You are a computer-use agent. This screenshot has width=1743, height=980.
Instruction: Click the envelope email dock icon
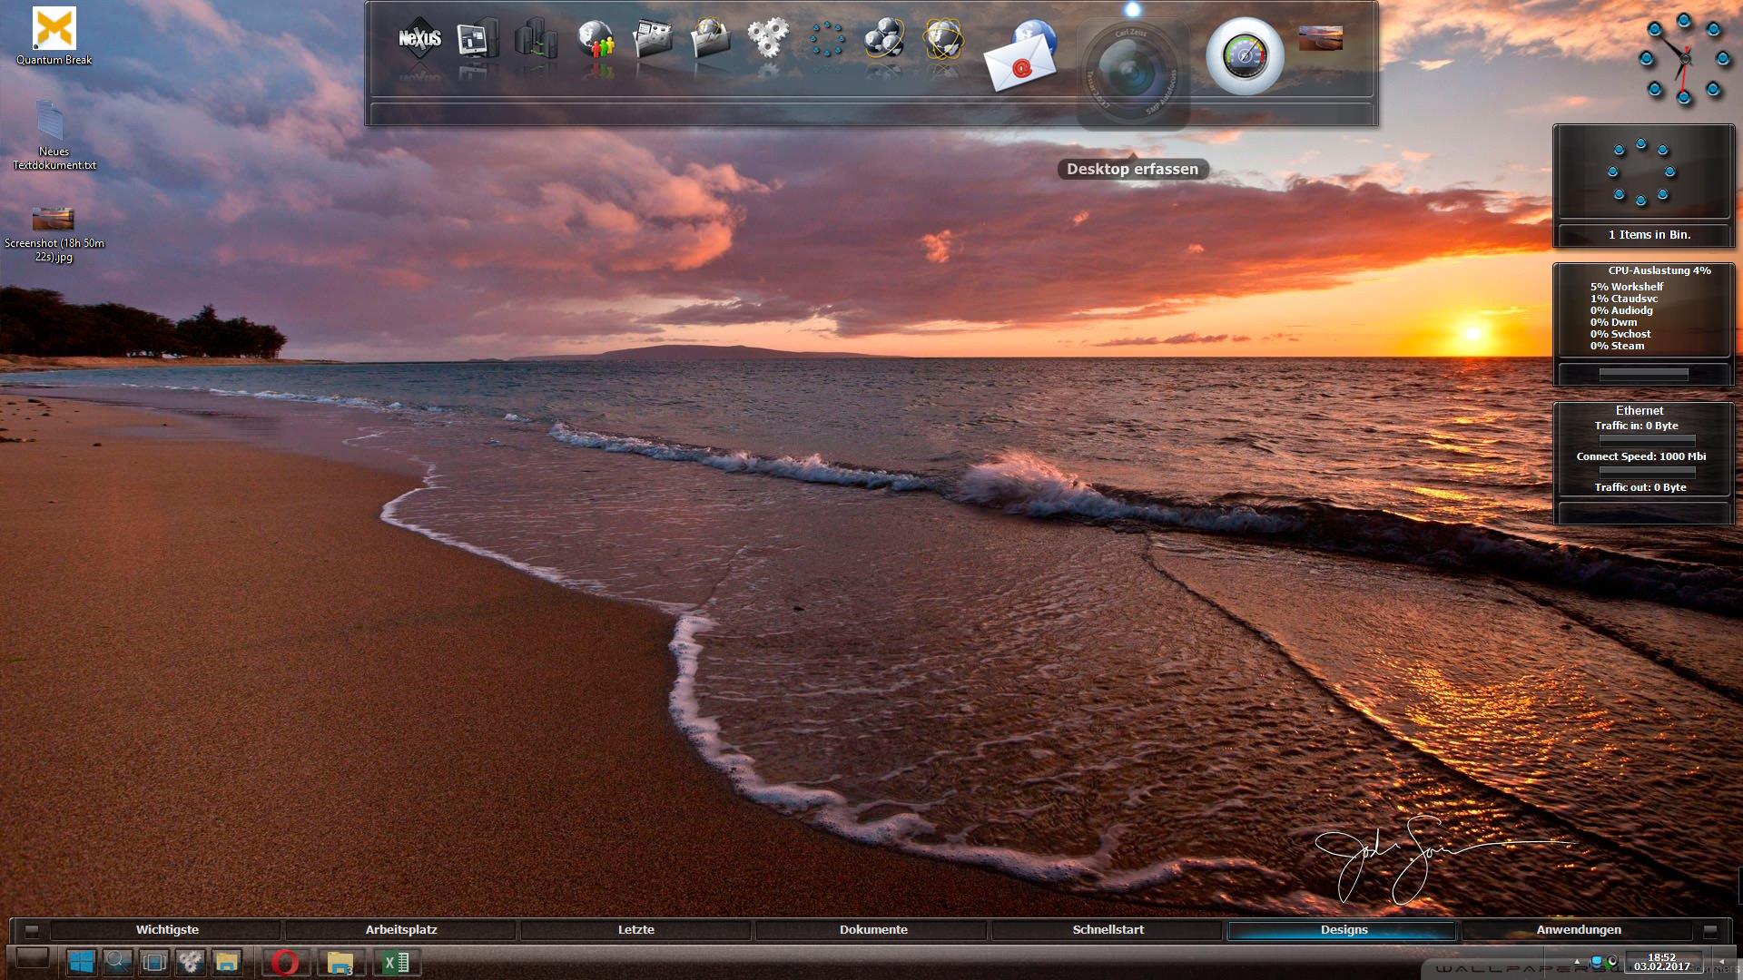pos(1021,62)
